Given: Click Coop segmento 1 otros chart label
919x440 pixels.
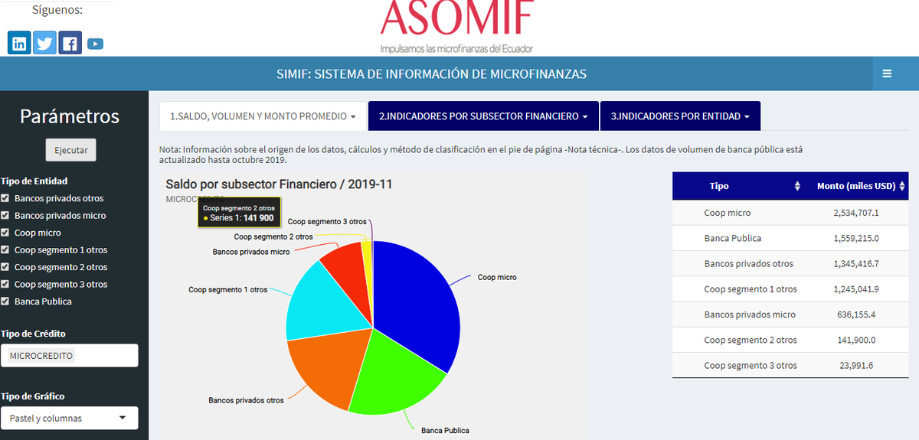Looking at the screenshot, I should tap(227, 289).
